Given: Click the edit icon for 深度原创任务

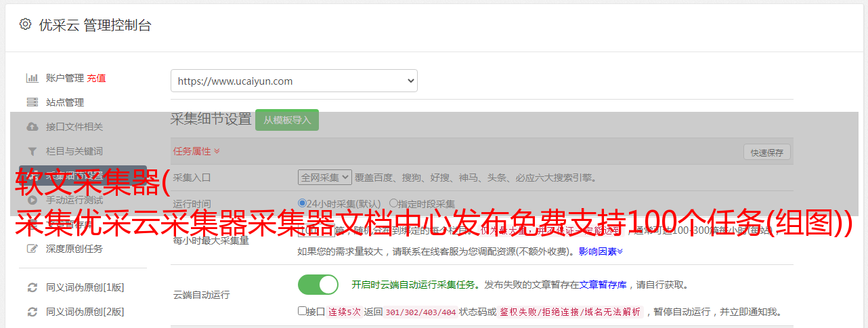Looking at the screenshot, I should (32, 249).
